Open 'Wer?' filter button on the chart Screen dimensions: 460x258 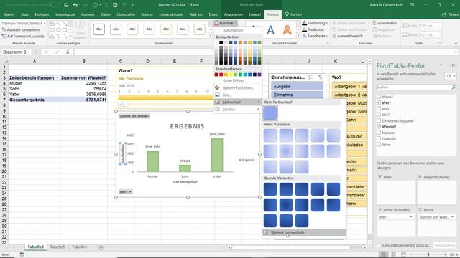pyautogui.click(x=126, y=192)
